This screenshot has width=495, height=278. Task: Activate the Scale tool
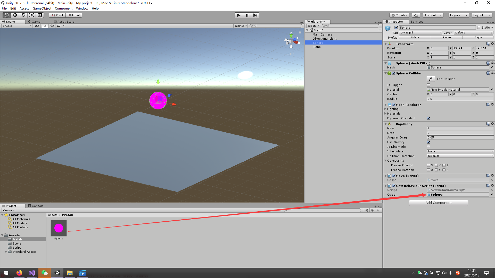click(x=31, y=15)
